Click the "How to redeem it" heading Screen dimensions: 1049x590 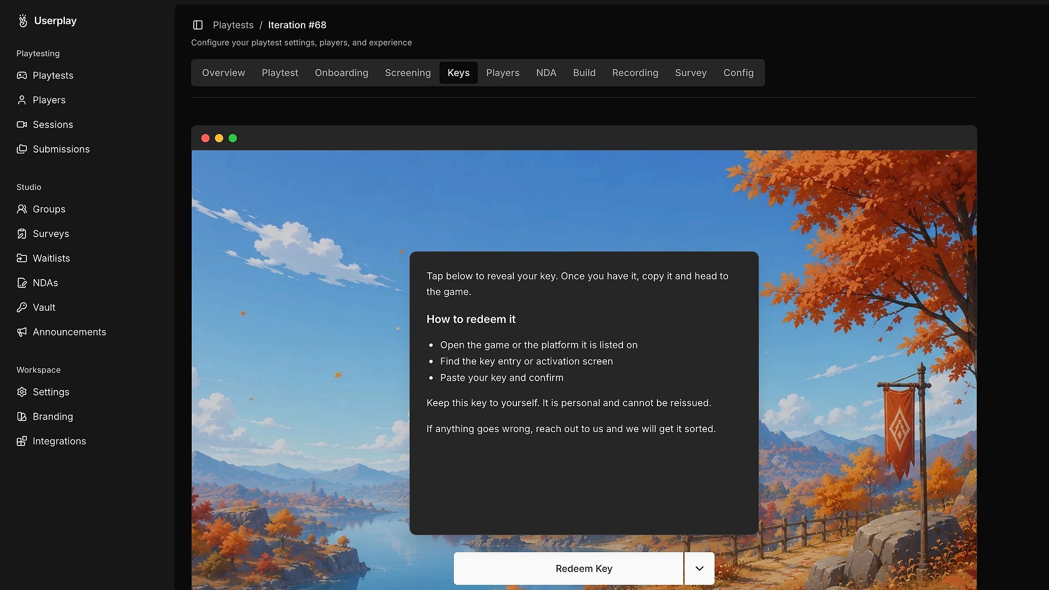point(471,319)
